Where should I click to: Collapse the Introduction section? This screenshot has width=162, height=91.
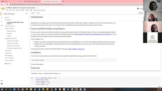[x=30, y=17]
